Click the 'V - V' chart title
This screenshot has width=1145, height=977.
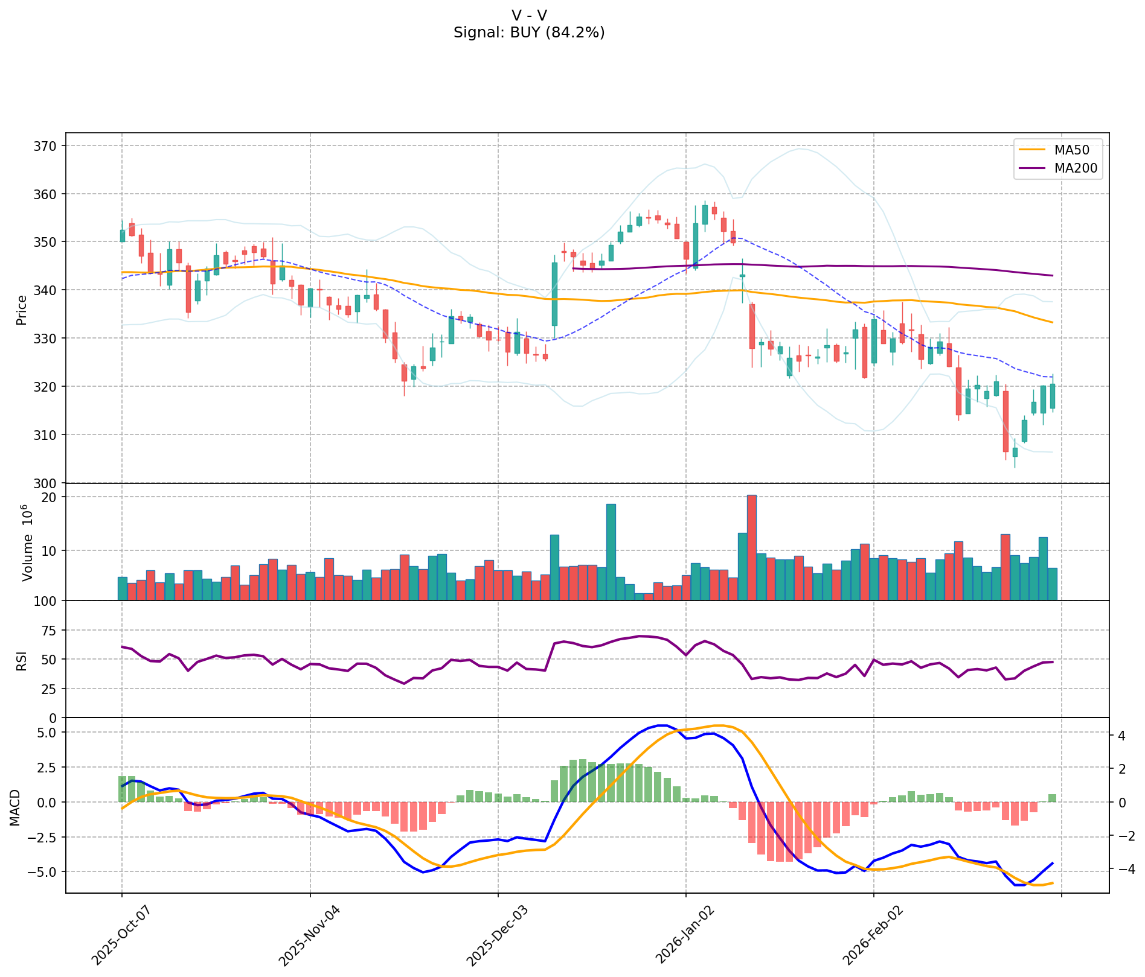tap(528, 16)
